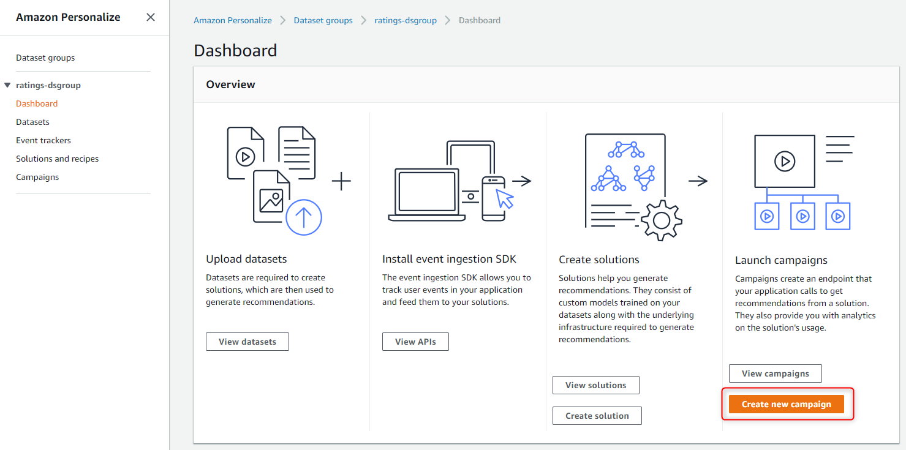This screenshot has width=906, height=450.
Task: Open Campaigns in the sidebar
Action: (x=37, y=177)
